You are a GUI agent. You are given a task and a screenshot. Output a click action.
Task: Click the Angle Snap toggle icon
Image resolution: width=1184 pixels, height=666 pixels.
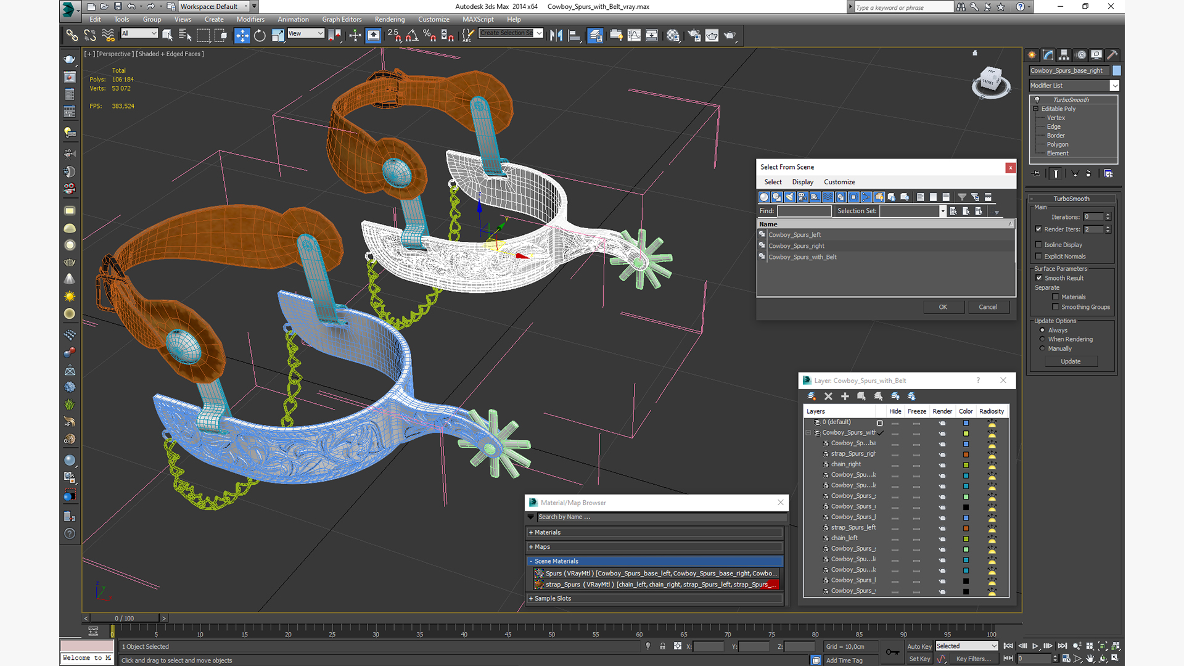pos(412,36)
